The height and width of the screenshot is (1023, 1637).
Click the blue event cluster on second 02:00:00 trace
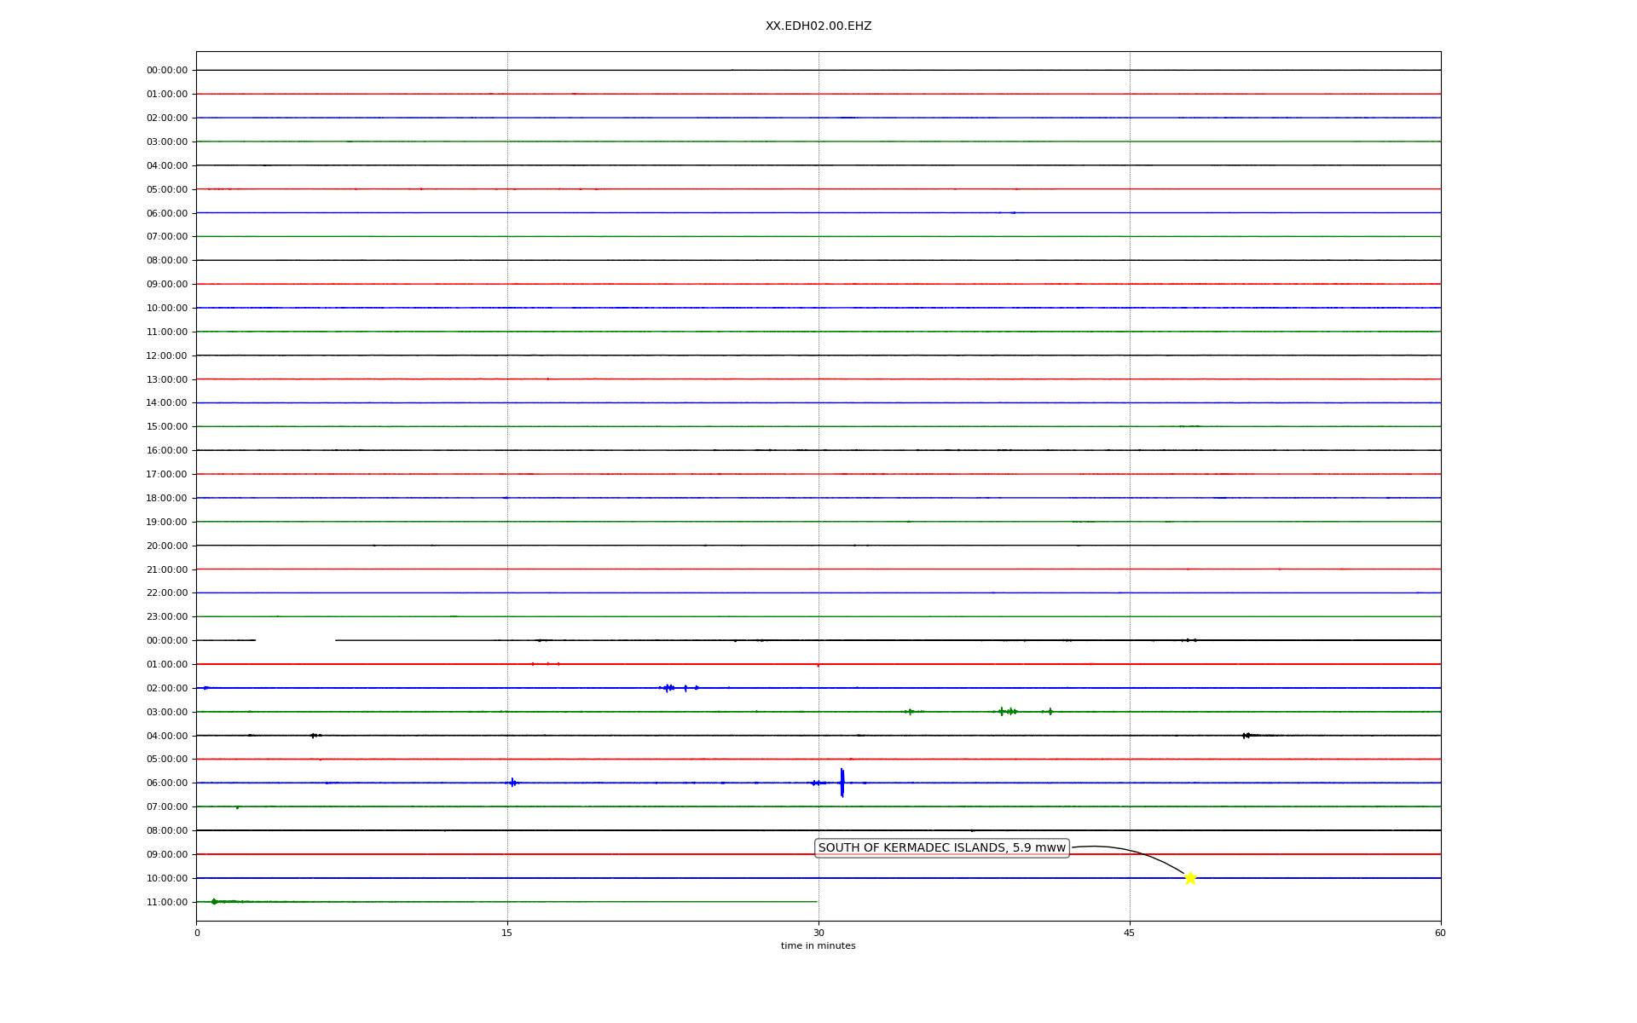pyautogui.click(x=669, y=687)
